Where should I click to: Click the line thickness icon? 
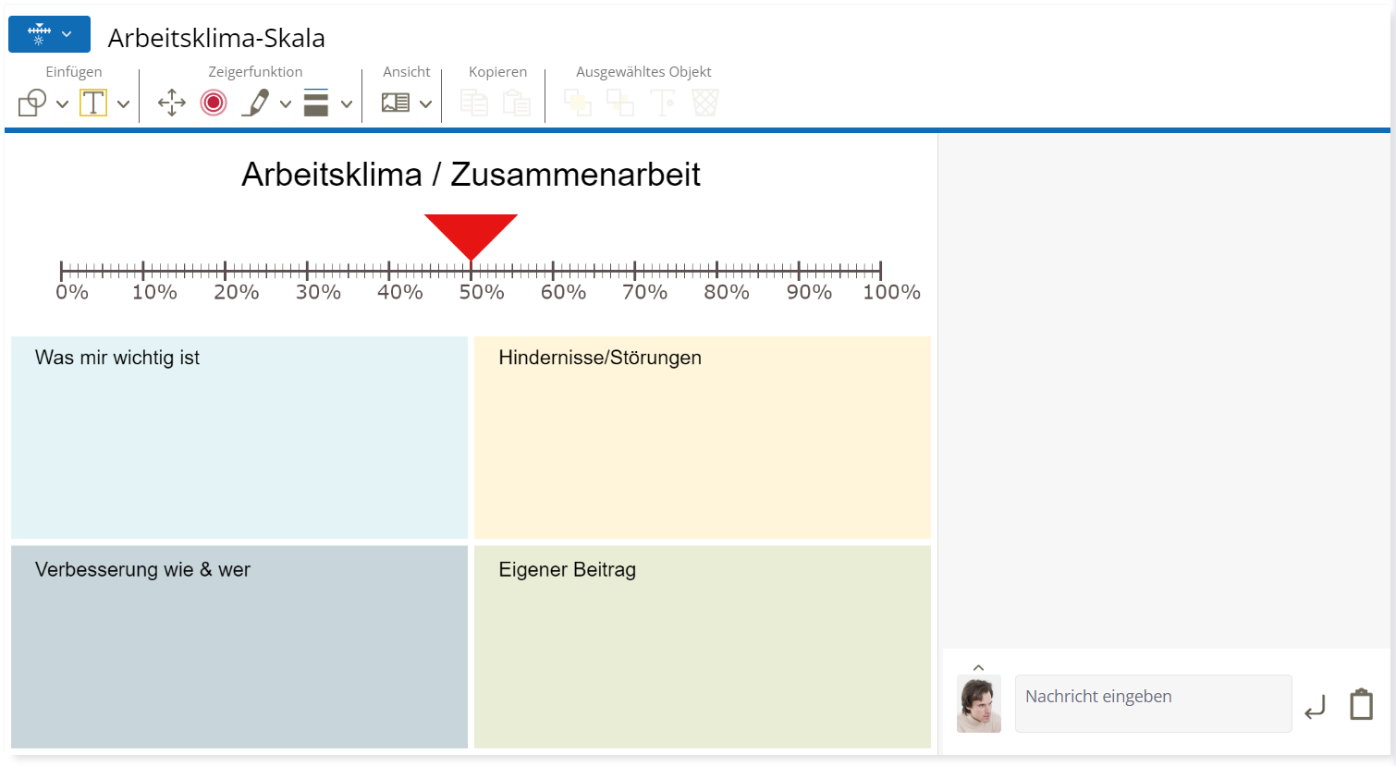(316, 103)
